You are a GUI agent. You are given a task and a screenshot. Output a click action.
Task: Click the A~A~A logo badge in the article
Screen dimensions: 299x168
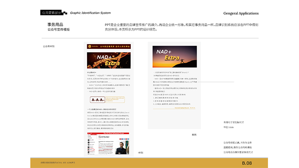tap(98, 100)
